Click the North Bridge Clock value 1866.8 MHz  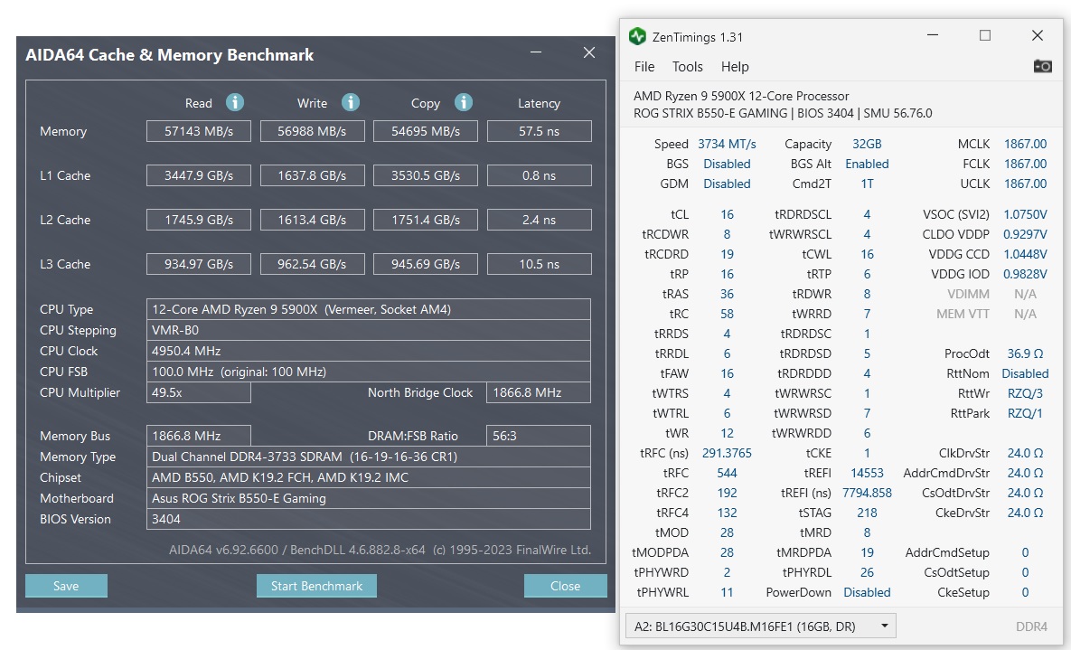[x=539, y=392]
